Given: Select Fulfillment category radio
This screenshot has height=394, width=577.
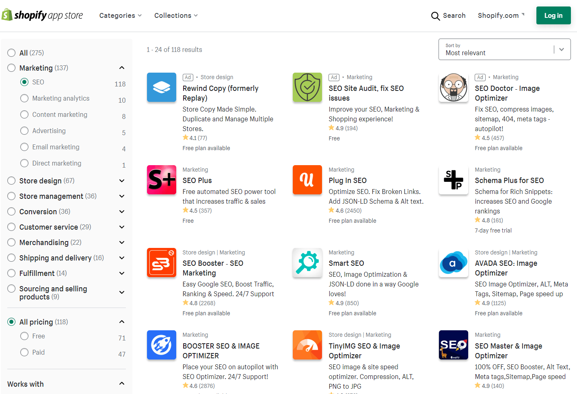Looking at the screenshot, I should point(11,273).
